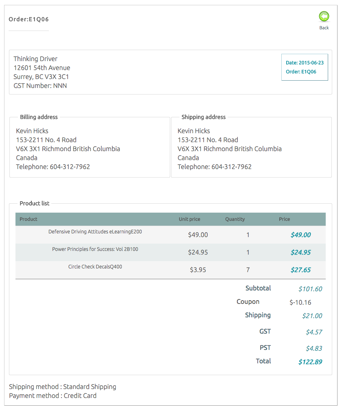Select the Thinking Driver company name
This screenshot has width=342, height=411.
35,59
